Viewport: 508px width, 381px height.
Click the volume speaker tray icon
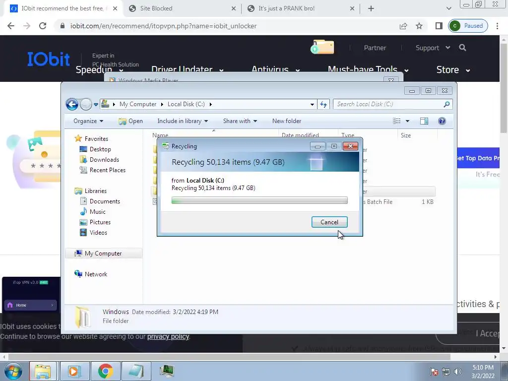(458, 372)
